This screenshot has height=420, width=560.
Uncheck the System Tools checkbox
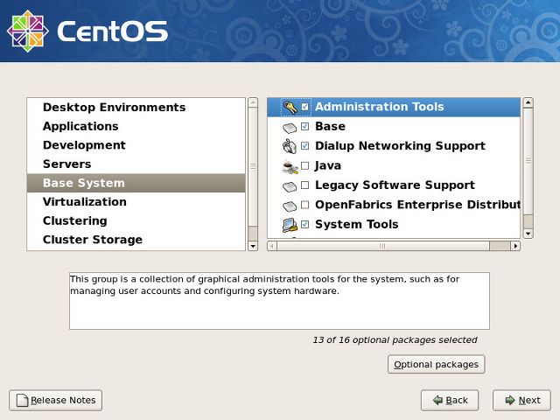coord(304,224)
